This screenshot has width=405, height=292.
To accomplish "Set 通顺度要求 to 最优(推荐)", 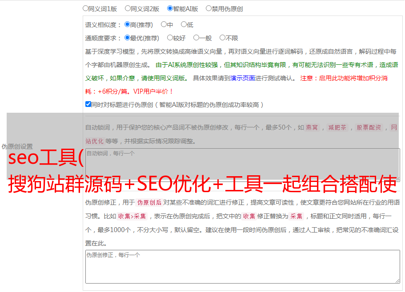I will pyautogui.click(x=127, y=38).
